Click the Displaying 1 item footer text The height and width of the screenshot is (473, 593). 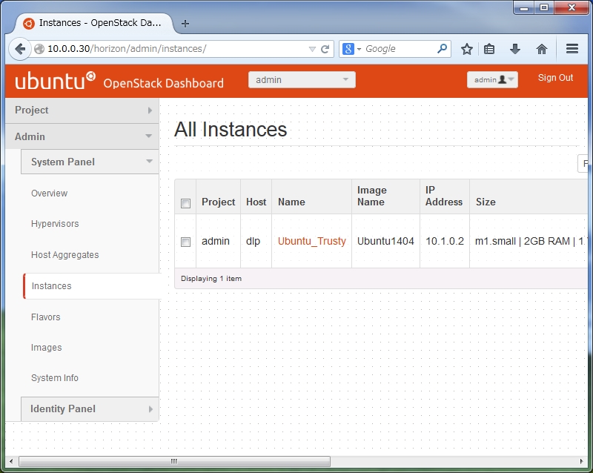tap(211, 279)
